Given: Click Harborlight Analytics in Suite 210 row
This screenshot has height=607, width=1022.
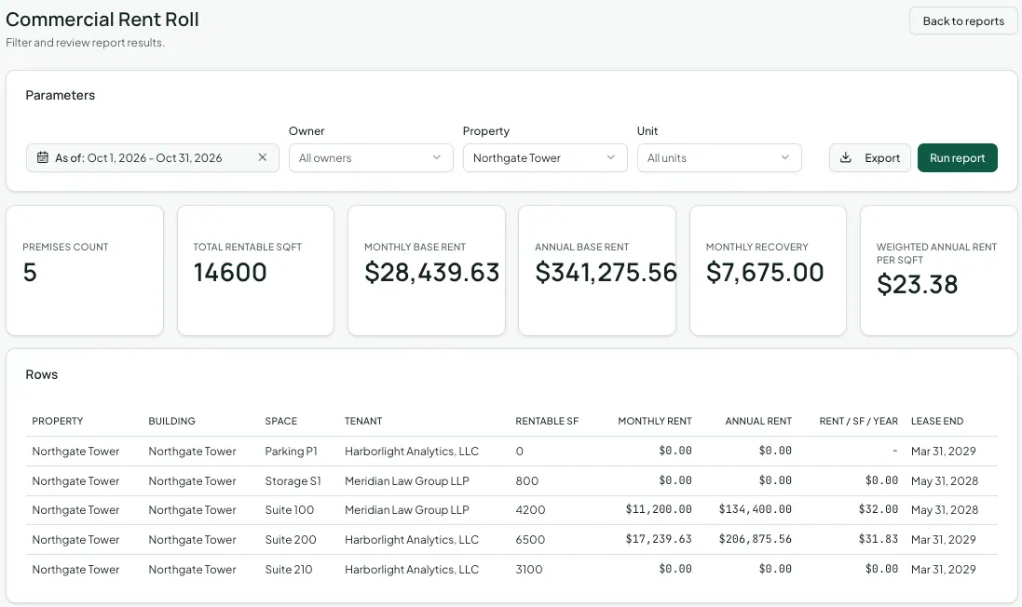Looking at the screenshot, I should point(411,569).
